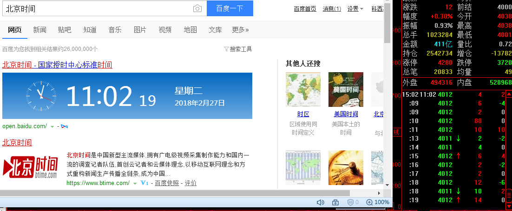Switch to the 音乐 tab
512x211 pixels.
115,30
